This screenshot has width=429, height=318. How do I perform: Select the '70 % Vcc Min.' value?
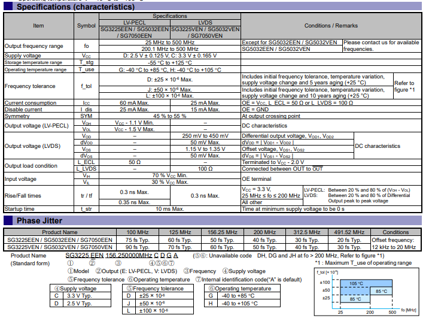pos(170,175)
